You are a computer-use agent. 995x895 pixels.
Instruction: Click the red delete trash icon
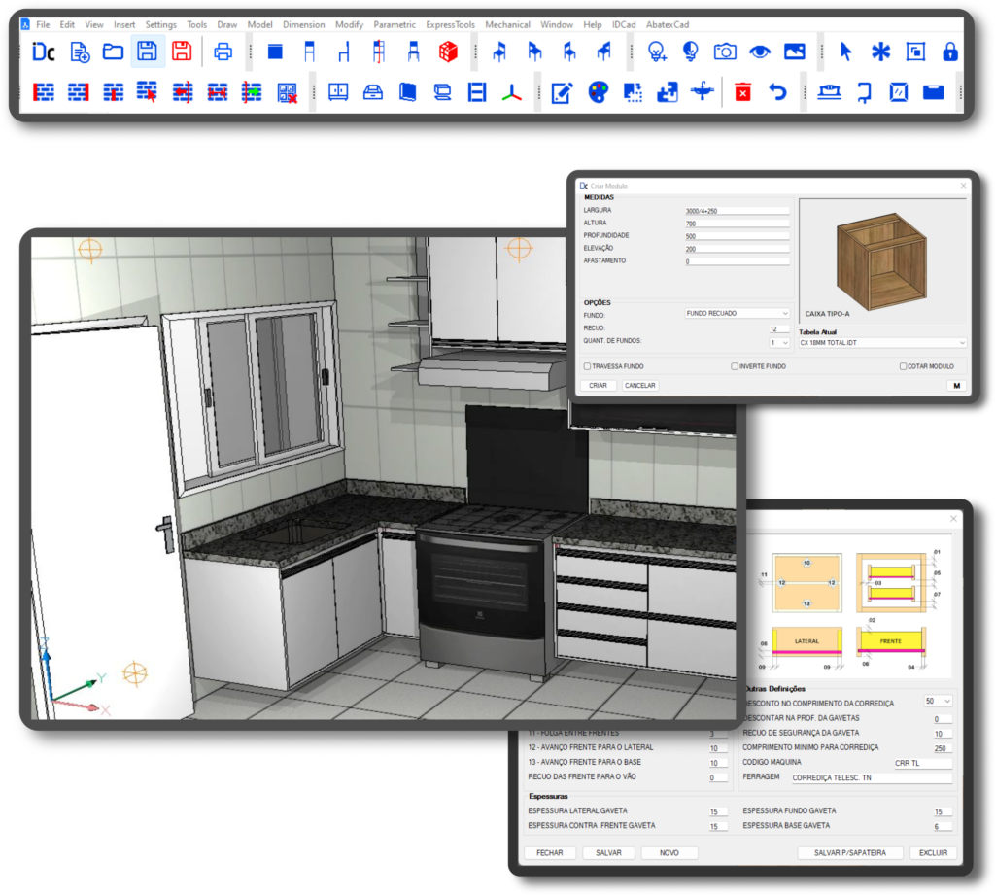[x=742, y=92]
